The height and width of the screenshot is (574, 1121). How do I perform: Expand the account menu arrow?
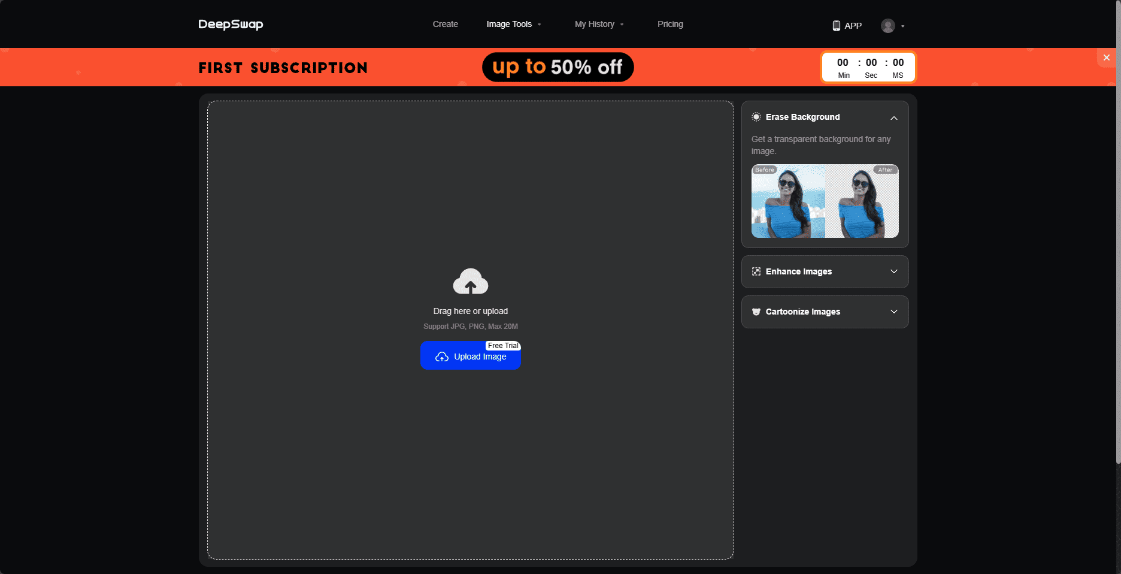(902, 26)
